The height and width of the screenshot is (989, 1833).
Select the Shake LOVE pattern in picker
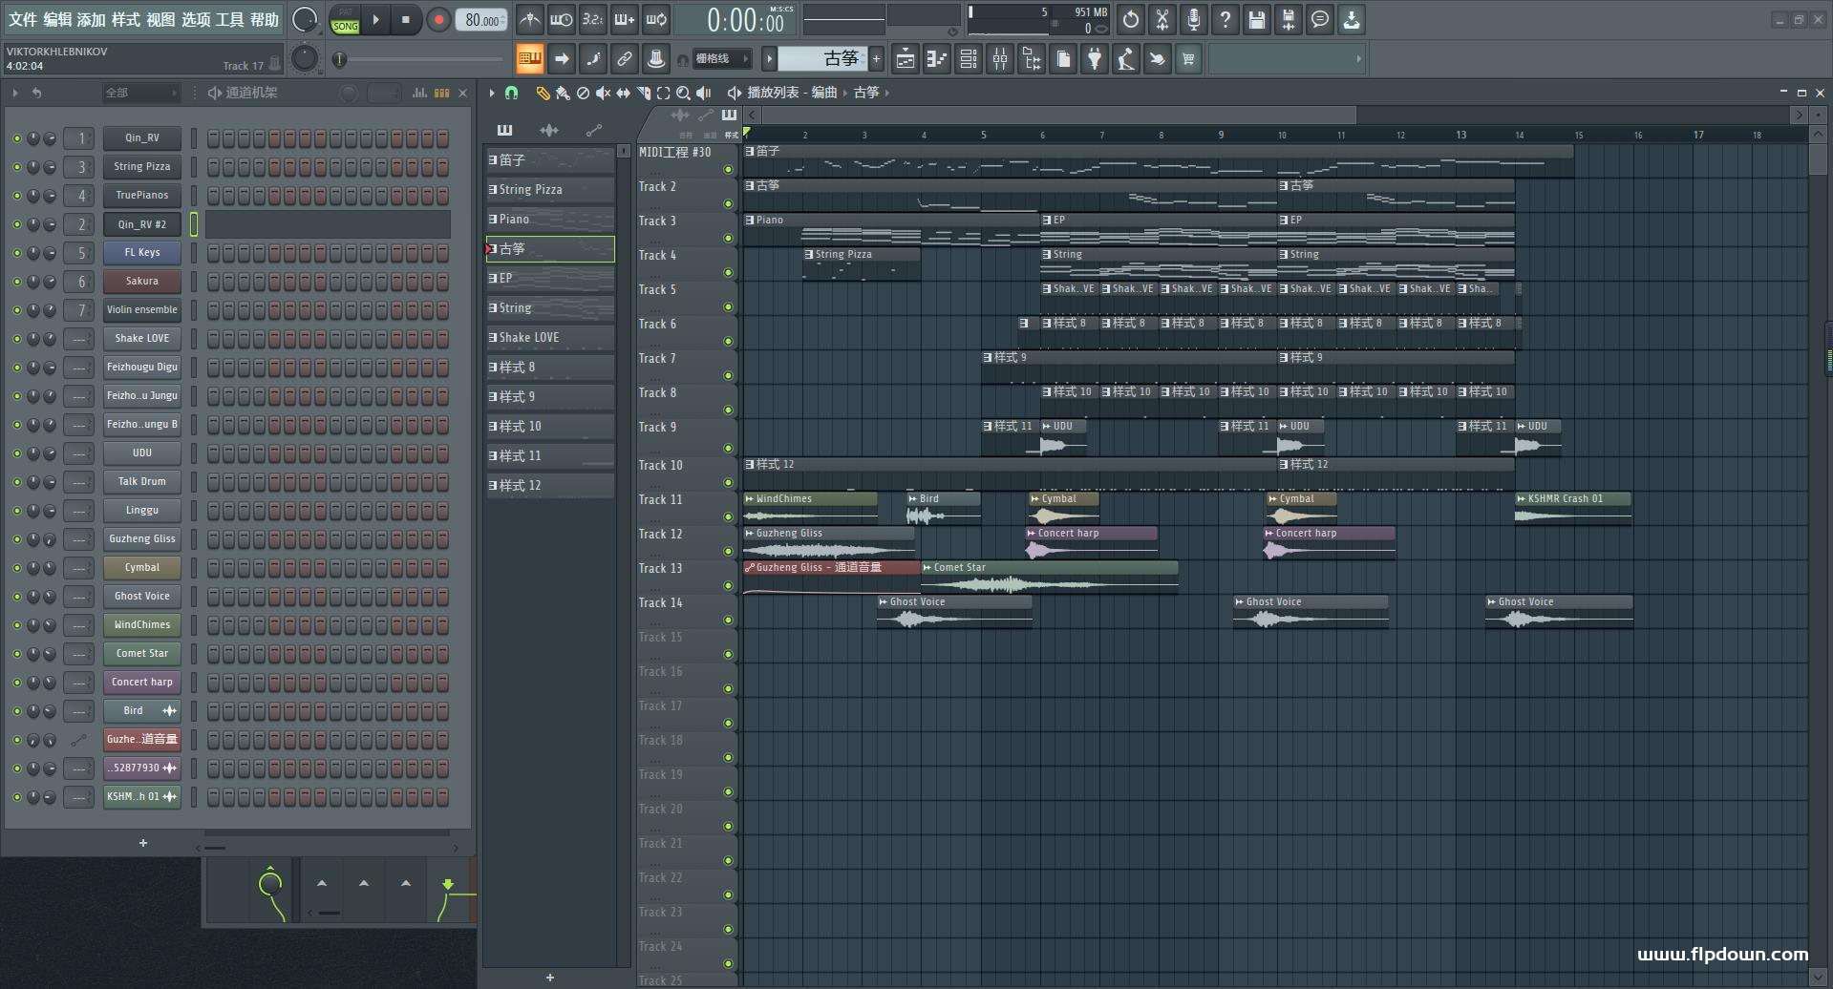click(550, 338)
